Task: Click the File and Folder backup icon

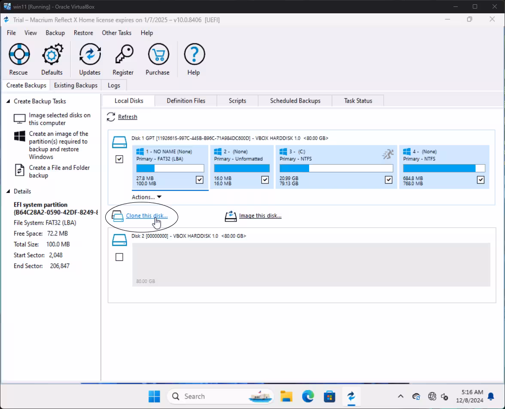Action: (19, 170)
